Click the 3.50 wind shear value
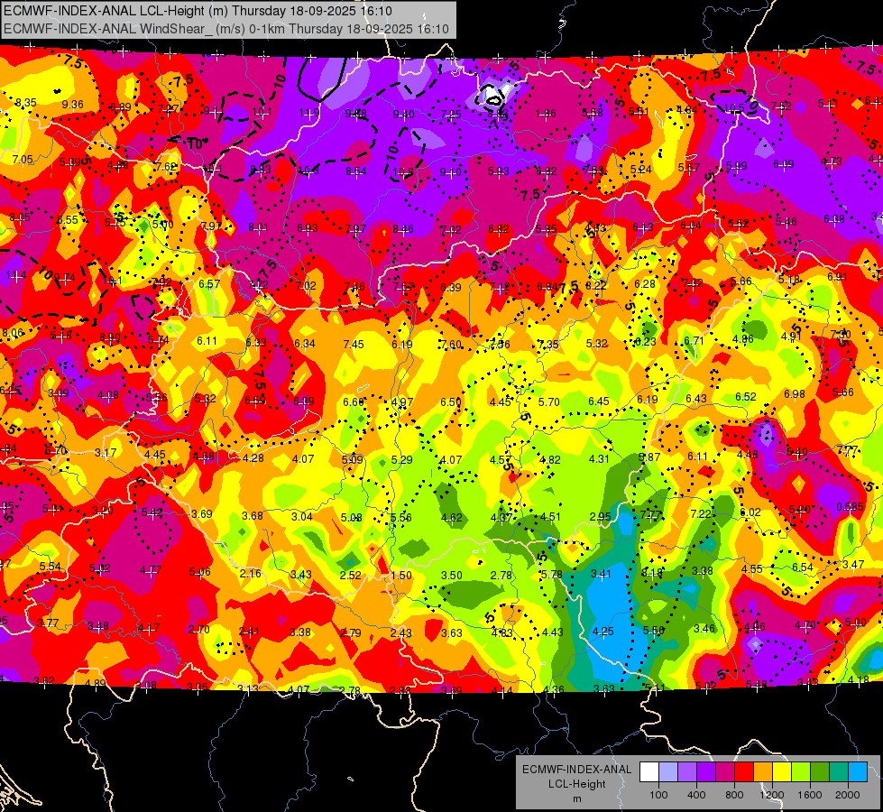The image size is (883, 812). (452, 576)
